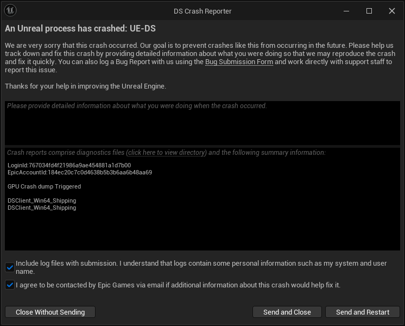This screenshot has width=405, height=326.
Task: Click the EpicAccountId text line
Action: tap(79, 172)
